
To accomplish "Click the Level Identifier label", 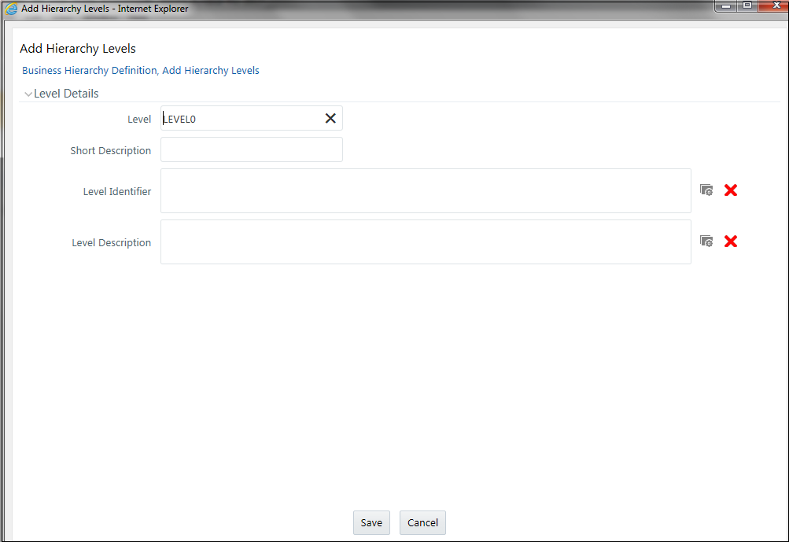I will click(x=117, y=191).
